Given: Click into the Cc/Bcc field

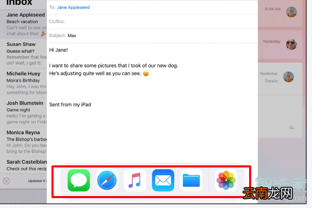Looking at the screenshot, I should [x=153, y=21].
